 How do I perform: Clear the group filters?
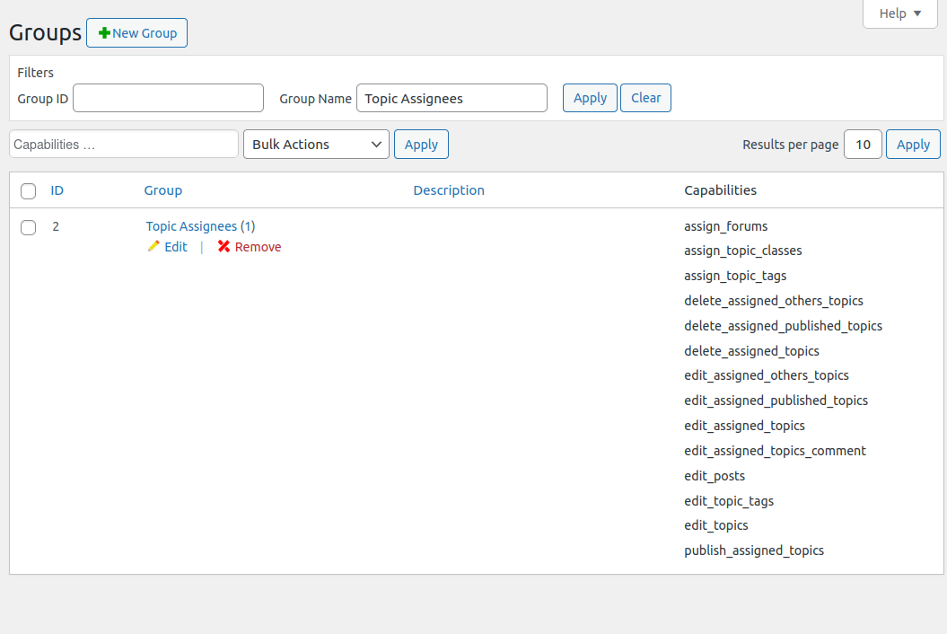coord(645,98)
